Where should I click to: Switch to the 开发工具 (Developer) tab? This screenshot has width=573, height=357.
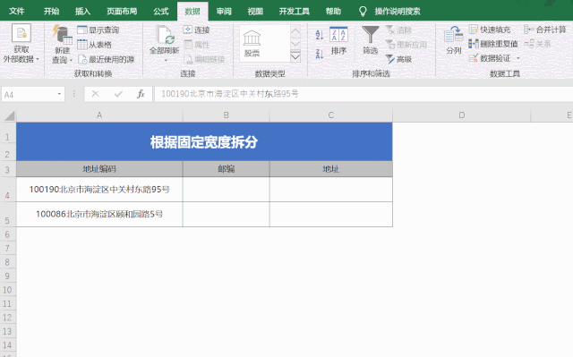coord(295,12)
